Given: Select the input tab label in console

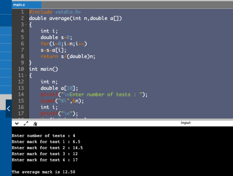Looking at the screenshot, I should coord(186,123).
